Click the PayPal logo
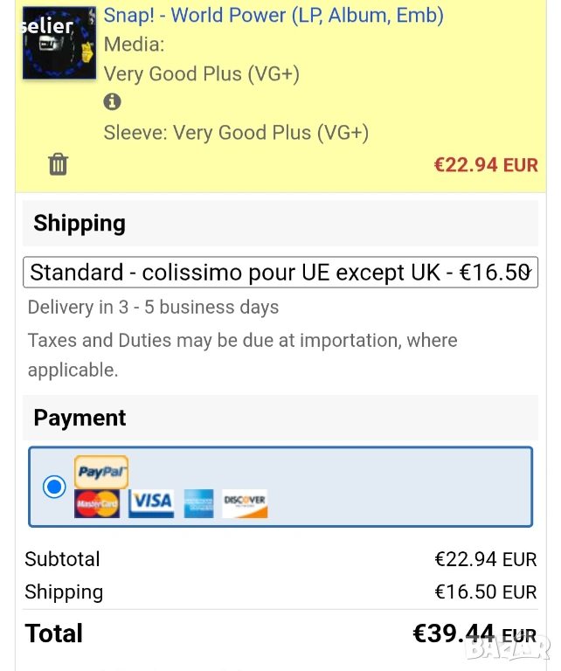The height and width of the screenshot is (671, 561). pyautogui.click(x=101, y=472)
